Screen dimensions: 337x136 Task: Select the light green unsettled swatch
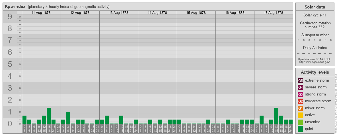point(300,122)
